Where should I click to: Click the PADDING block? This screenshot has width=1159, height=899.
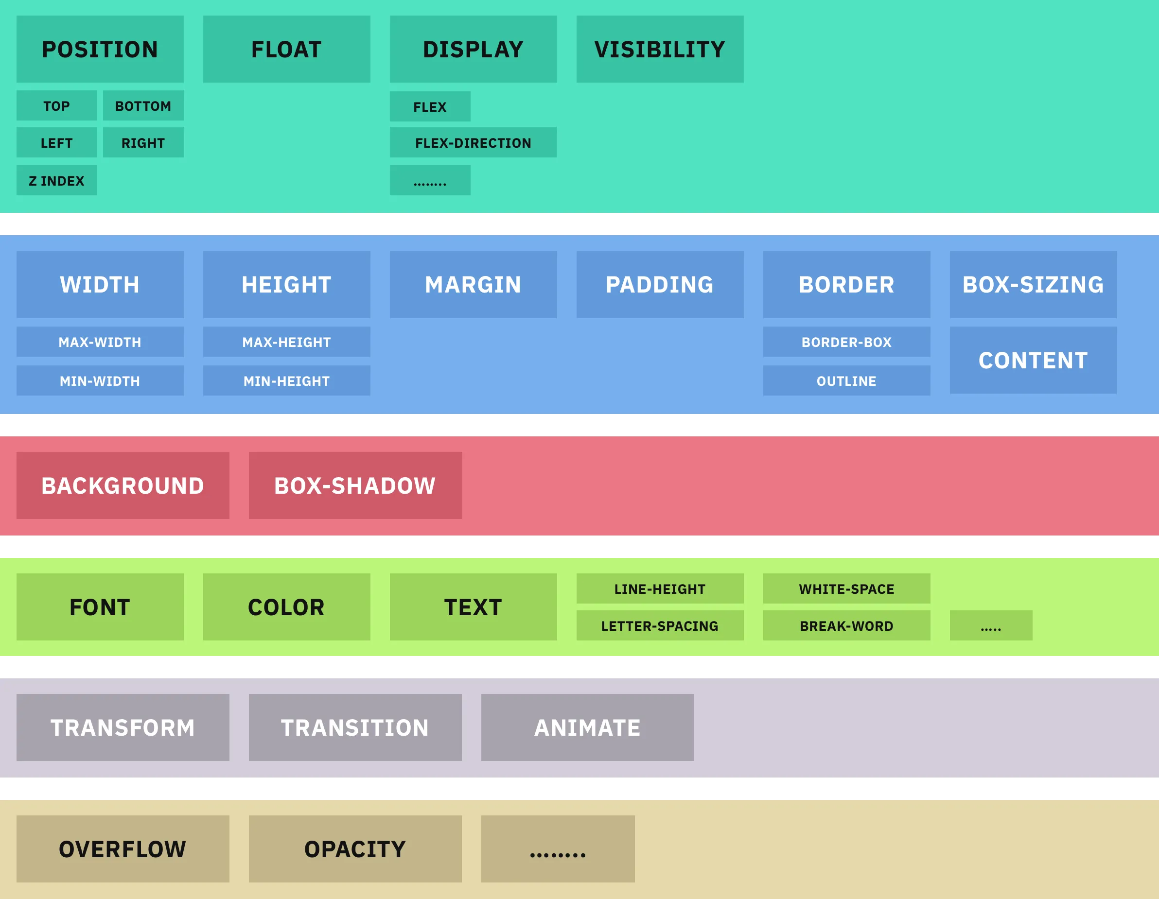click(x=660, y=284)
